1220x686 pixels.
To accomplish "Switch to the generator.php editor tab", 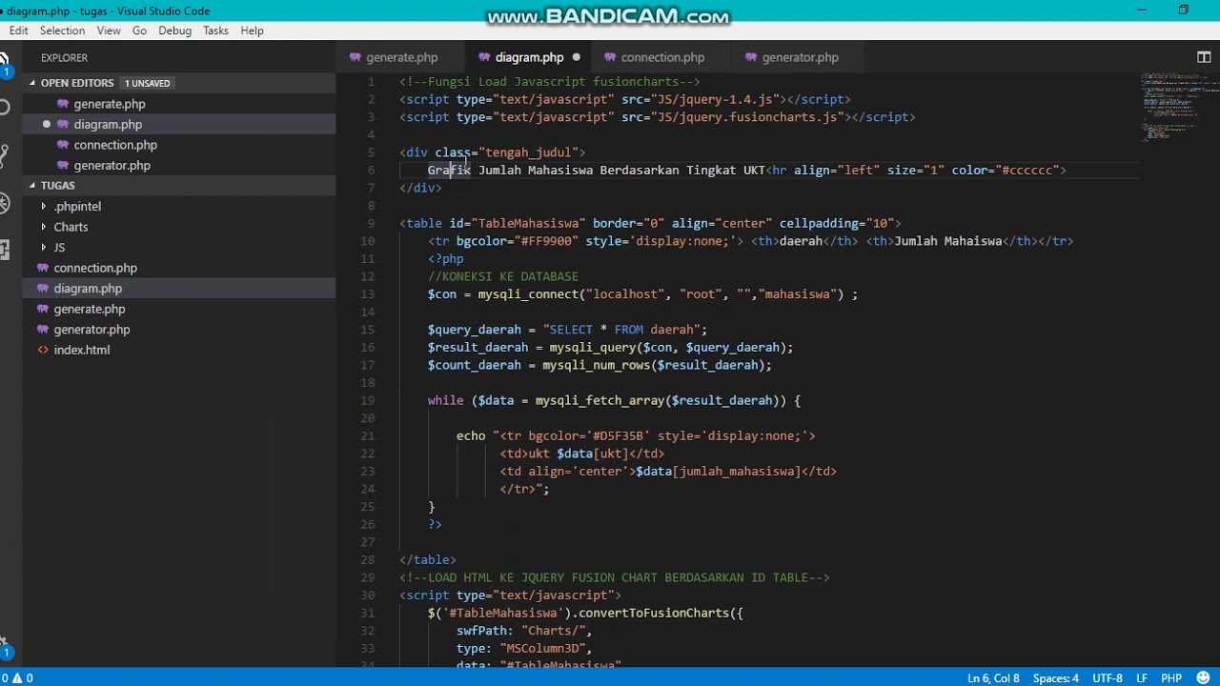I will [x=799, y=57].
